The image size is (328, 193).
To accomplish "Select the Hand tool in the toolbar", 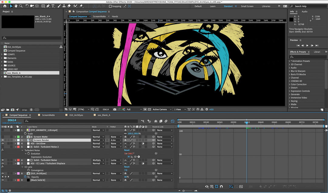I will 16,6.
